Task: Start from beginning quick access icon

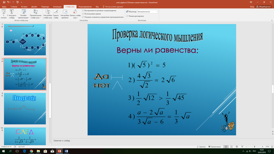Action: 17,2
